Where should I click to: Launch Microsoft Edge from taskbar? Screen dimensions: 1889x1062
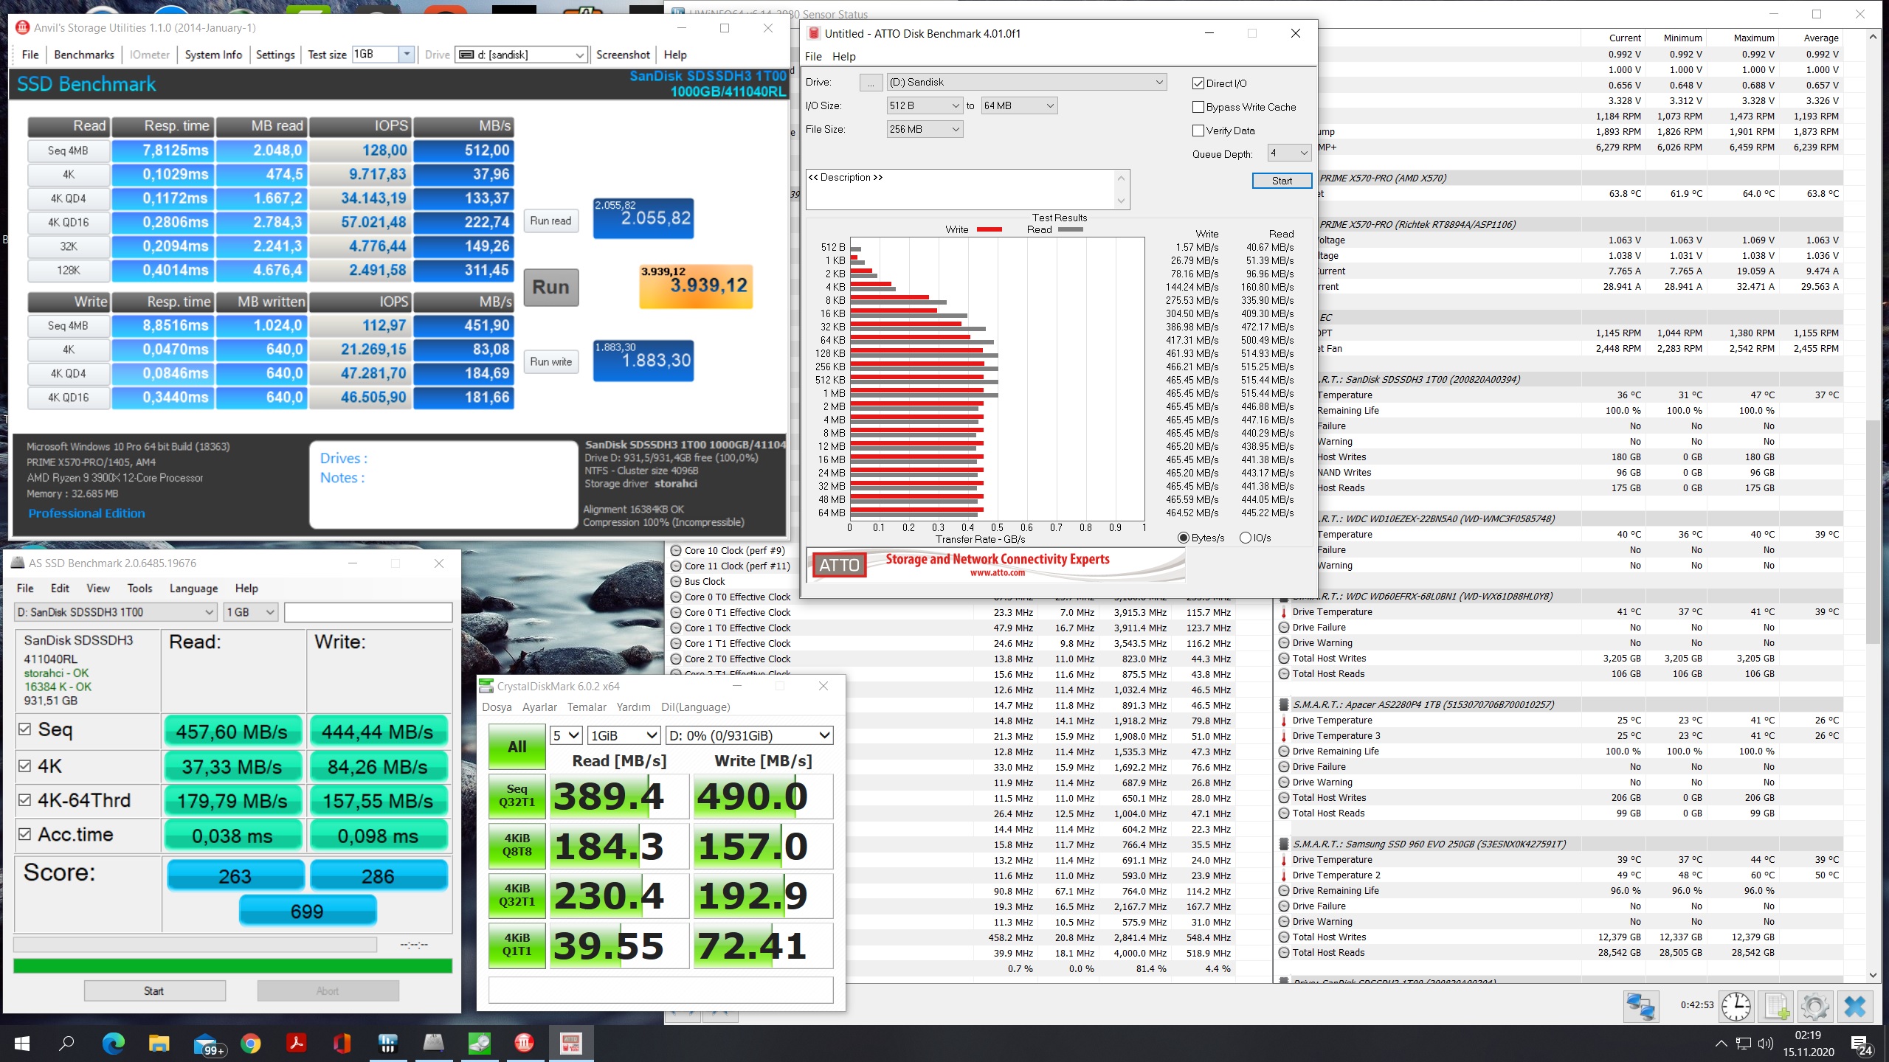[113, 1044]
